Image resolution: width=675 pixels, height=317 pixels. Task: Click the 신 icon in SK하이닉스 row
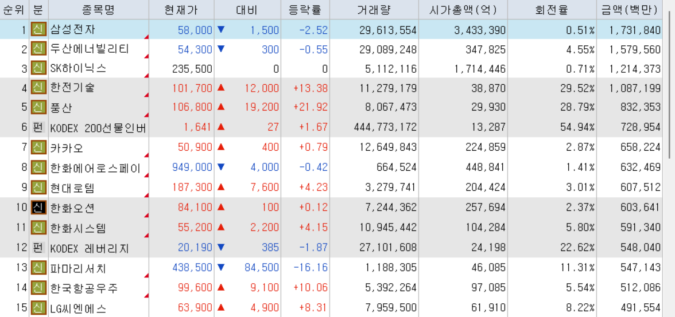tap(39, 68)
